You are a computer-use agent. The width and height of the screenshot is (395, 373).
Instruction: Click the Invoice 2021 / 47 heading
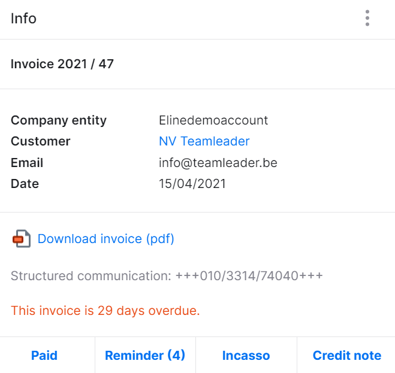click(62, 64)
